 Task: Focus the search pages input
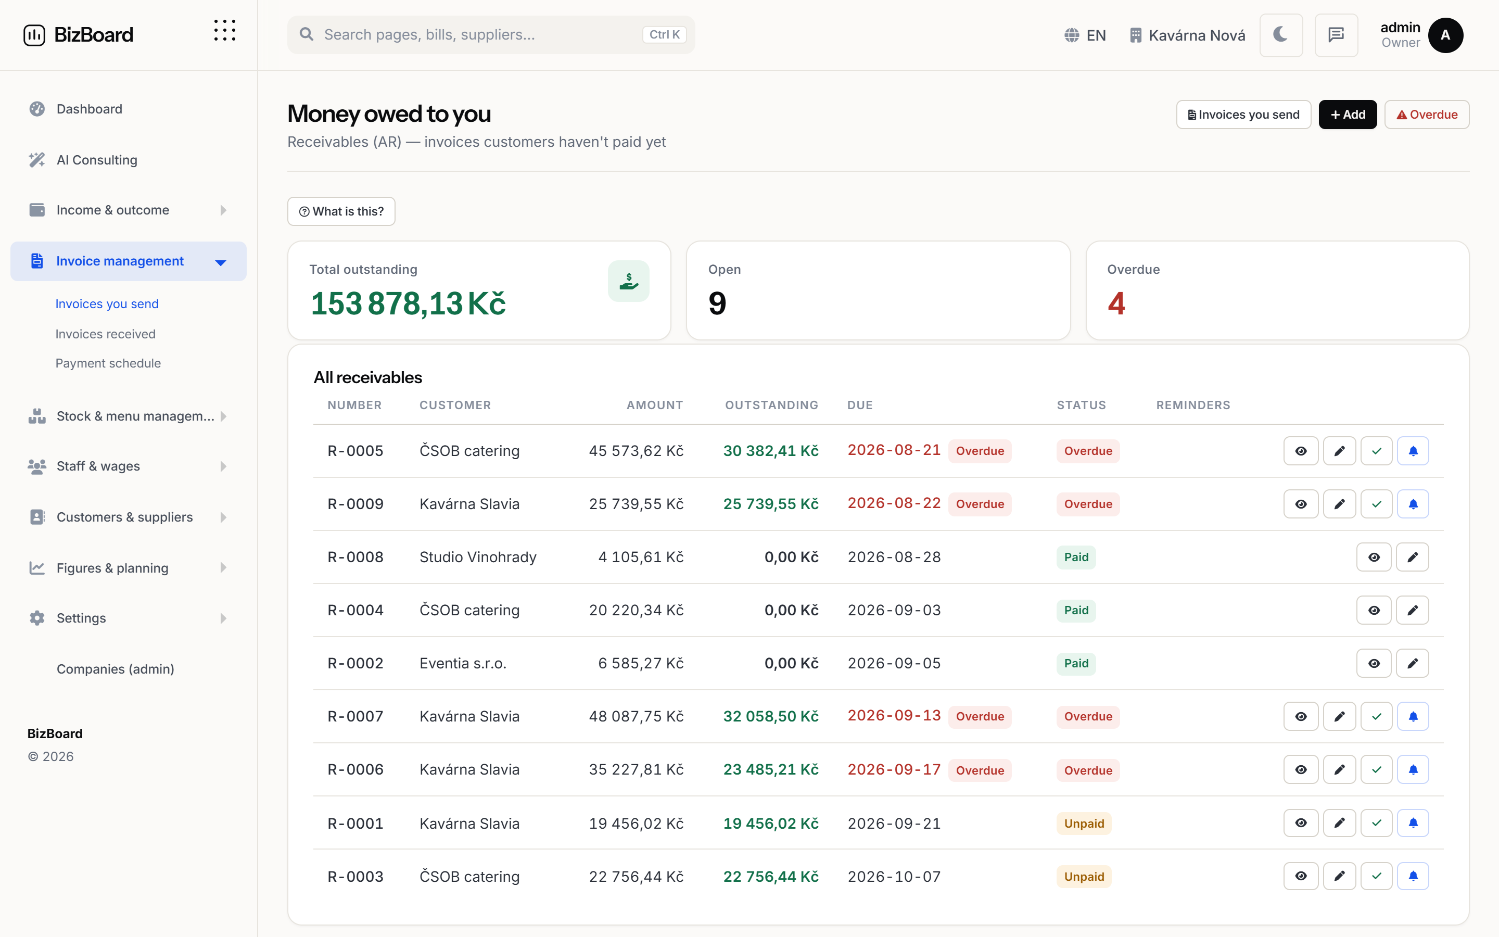[x=491, y=35]
